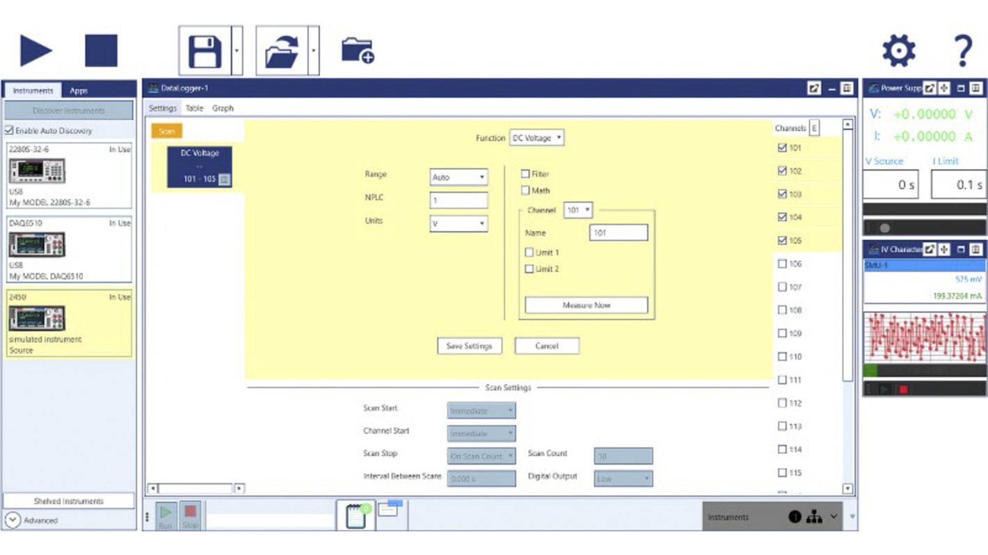Uncheck channel 101

[782, 147]
